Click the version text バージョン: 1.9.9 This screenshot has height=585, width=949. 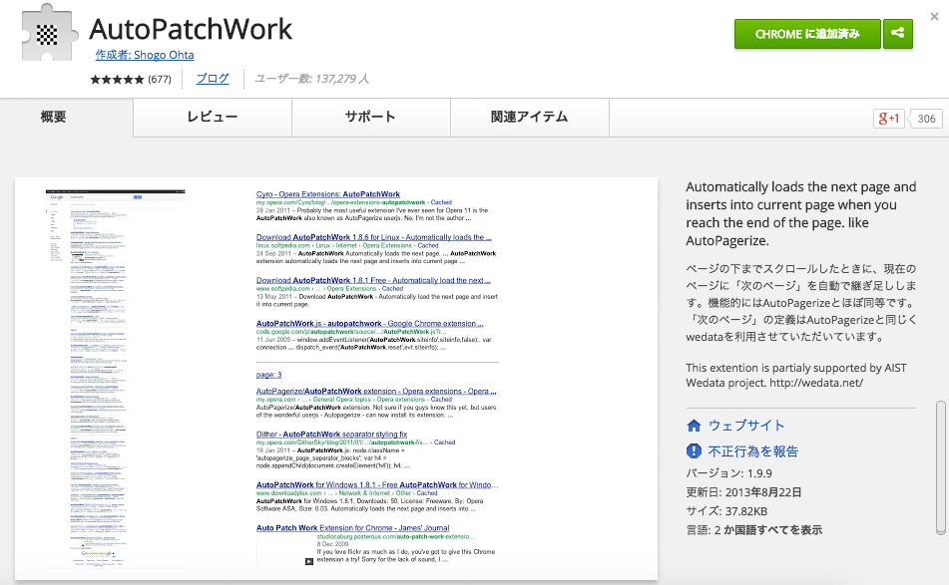728,473
